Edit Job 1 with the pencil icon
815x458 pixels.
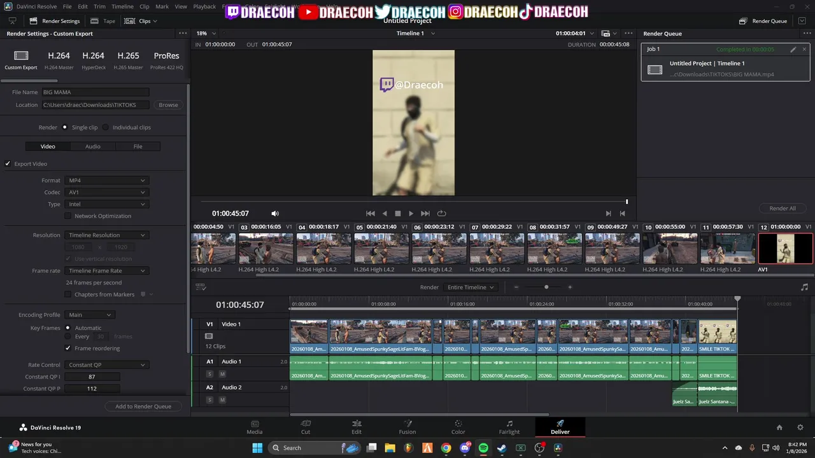pos(793,49)
